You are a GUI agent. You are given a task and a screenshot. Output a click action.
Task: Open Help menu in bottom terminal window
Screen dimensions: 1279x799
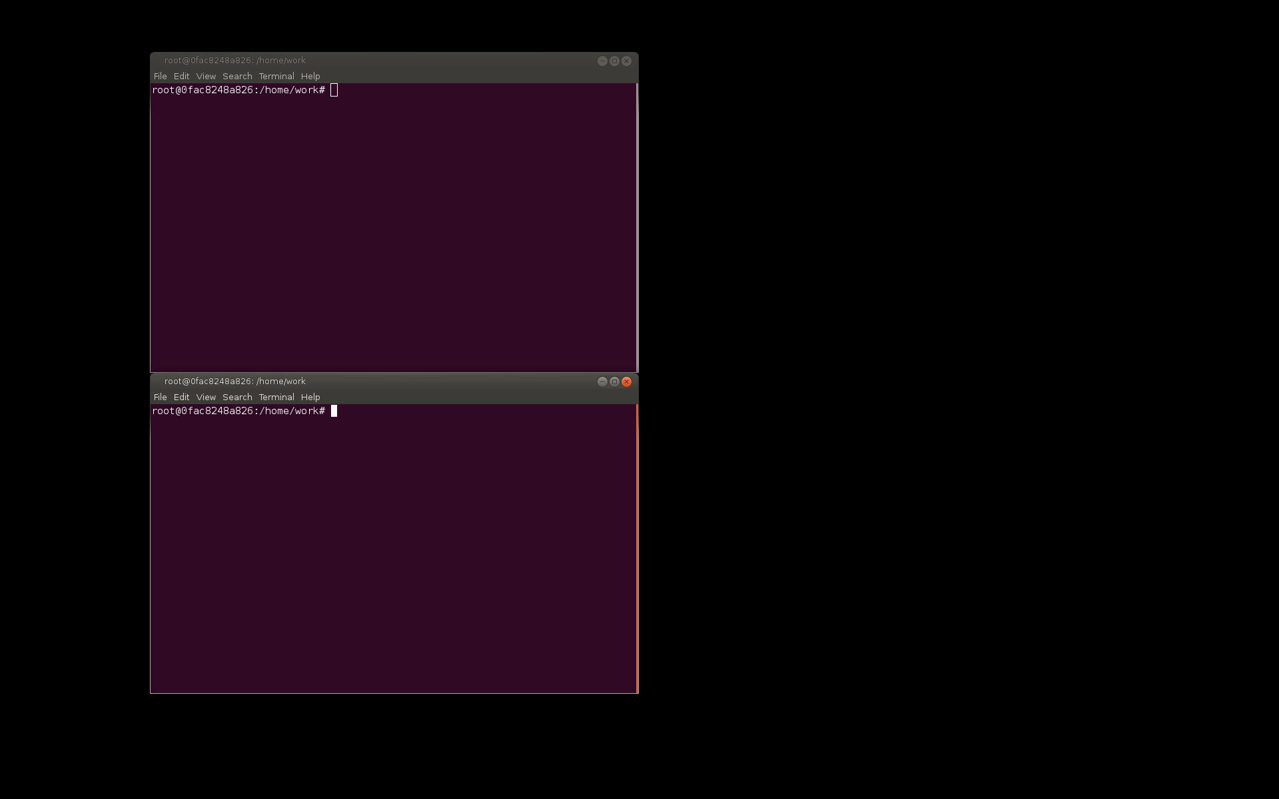click(x=310, y=398)
